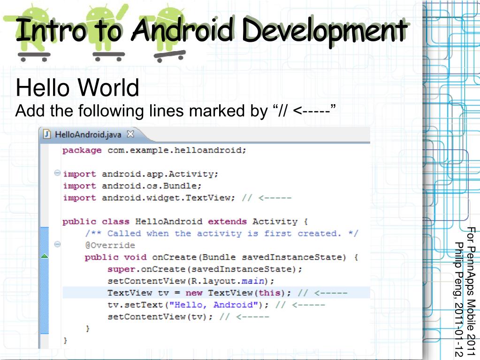
Task: Click the 'Hello World' heading
Action: 77,88
